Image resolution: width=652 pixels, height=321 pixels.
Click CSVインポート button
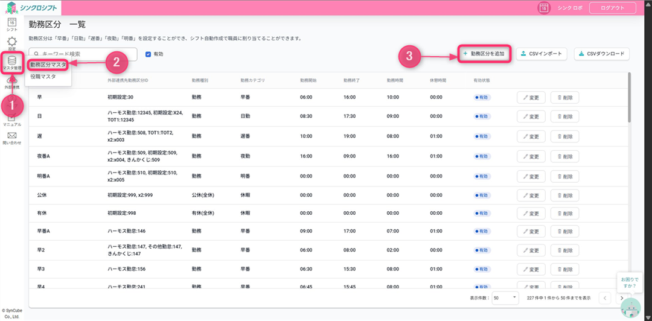tap(541, 54)
